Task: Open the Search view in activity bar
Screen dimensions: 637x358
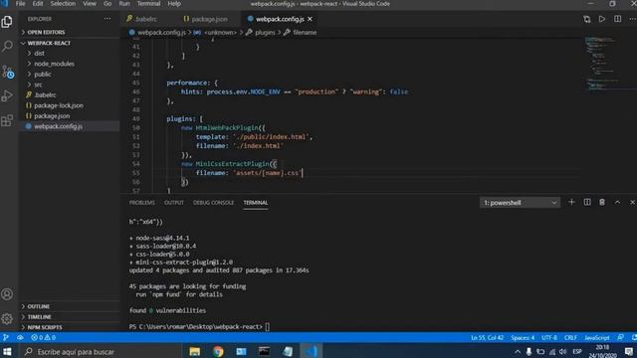Action: tap(7, 46)
